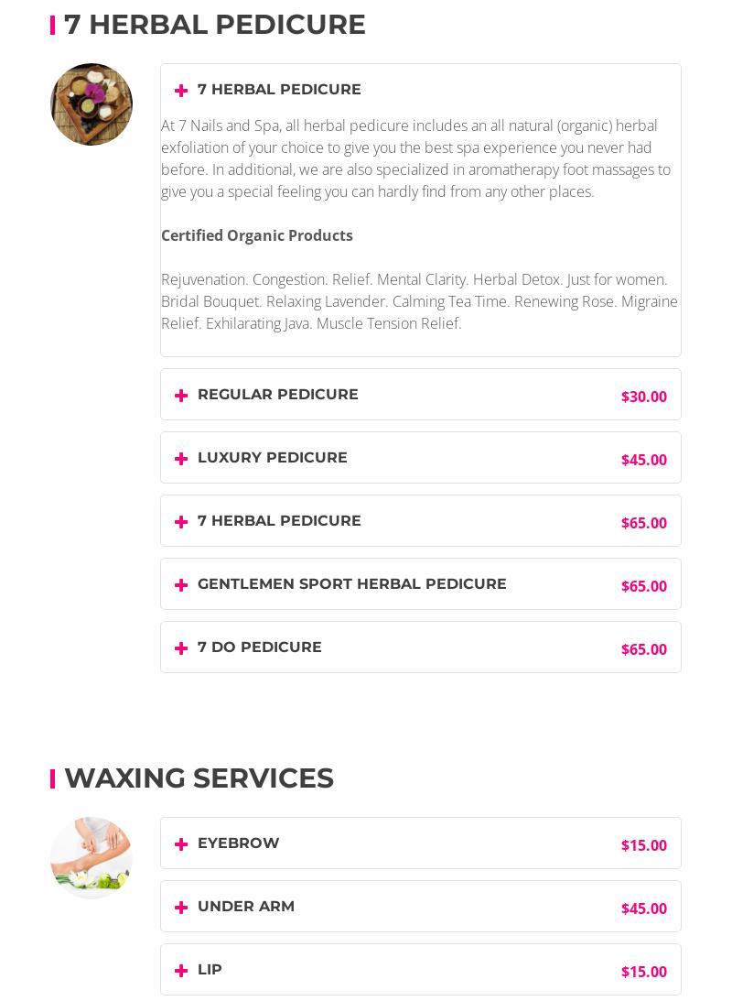Click plus icon beside Under Arm
This screenshot has height=1001, width=732.
pos(181,908)
